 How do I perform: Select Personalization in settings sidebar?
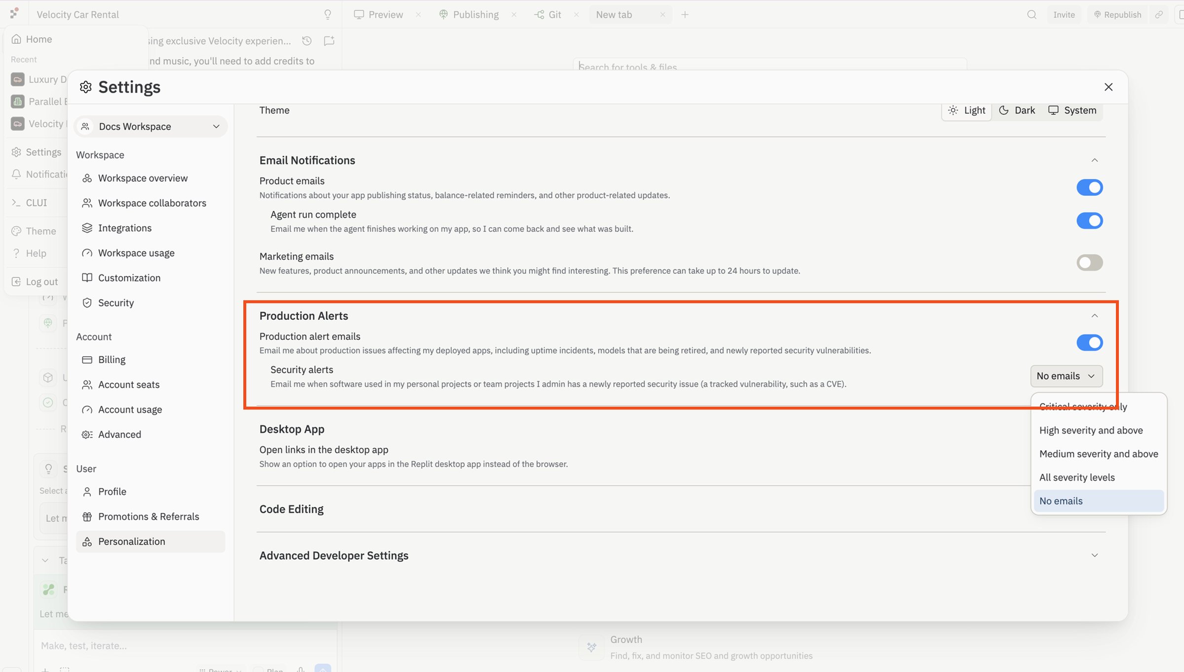tap(150, 541)
